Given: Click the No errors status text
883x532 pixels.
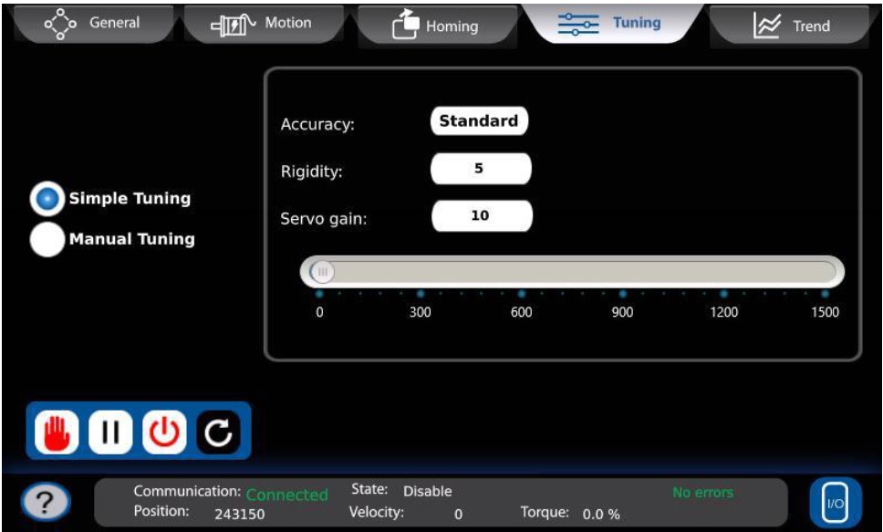Looking at the screenshot, I should (x=702, y=493).
